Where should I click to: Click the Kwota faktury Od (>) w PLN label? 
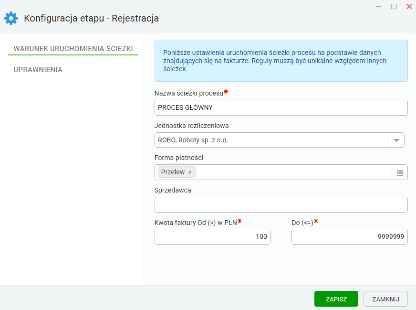click(196, 223)
